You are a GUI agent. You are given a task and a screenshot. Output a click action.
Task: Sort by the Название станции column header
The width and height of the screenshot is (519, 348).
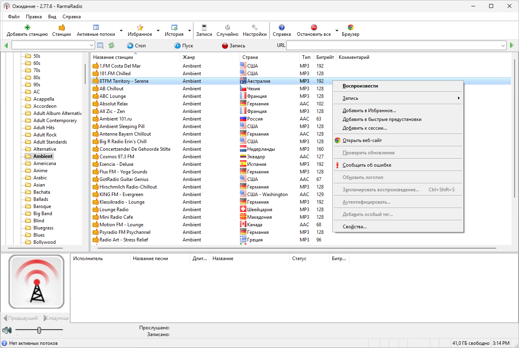point(135,57)
